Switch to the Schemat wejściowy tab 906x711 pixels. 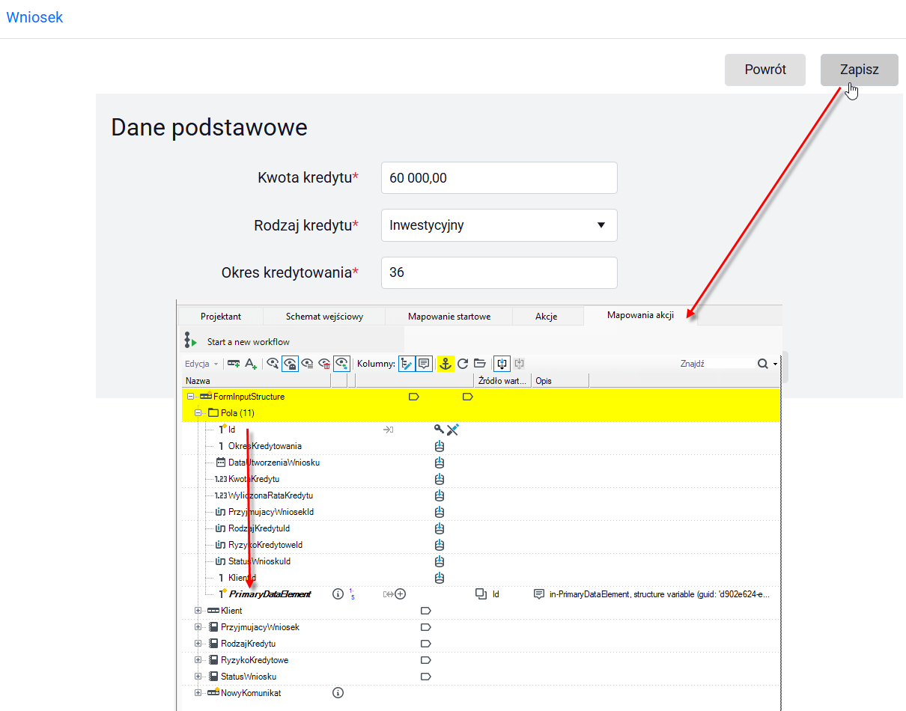(x=324, y=316)
